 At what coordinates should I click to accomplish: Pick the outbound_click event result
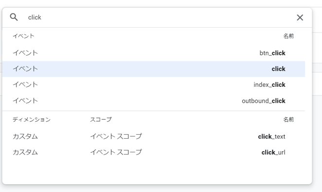point(154,101)
